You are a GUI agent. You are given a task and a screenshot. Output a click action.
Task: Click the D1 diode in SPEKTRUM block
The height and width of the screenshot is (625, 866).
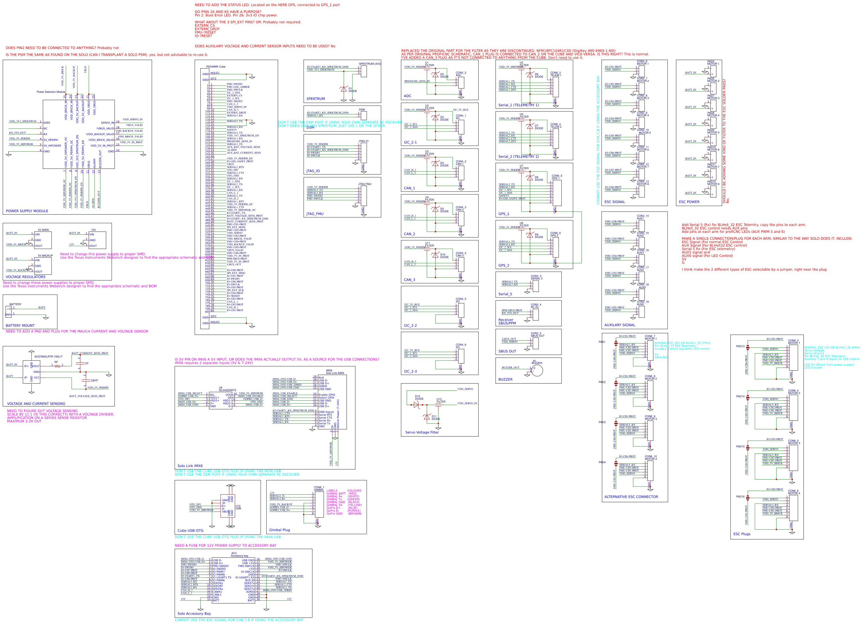coord(344,89)
